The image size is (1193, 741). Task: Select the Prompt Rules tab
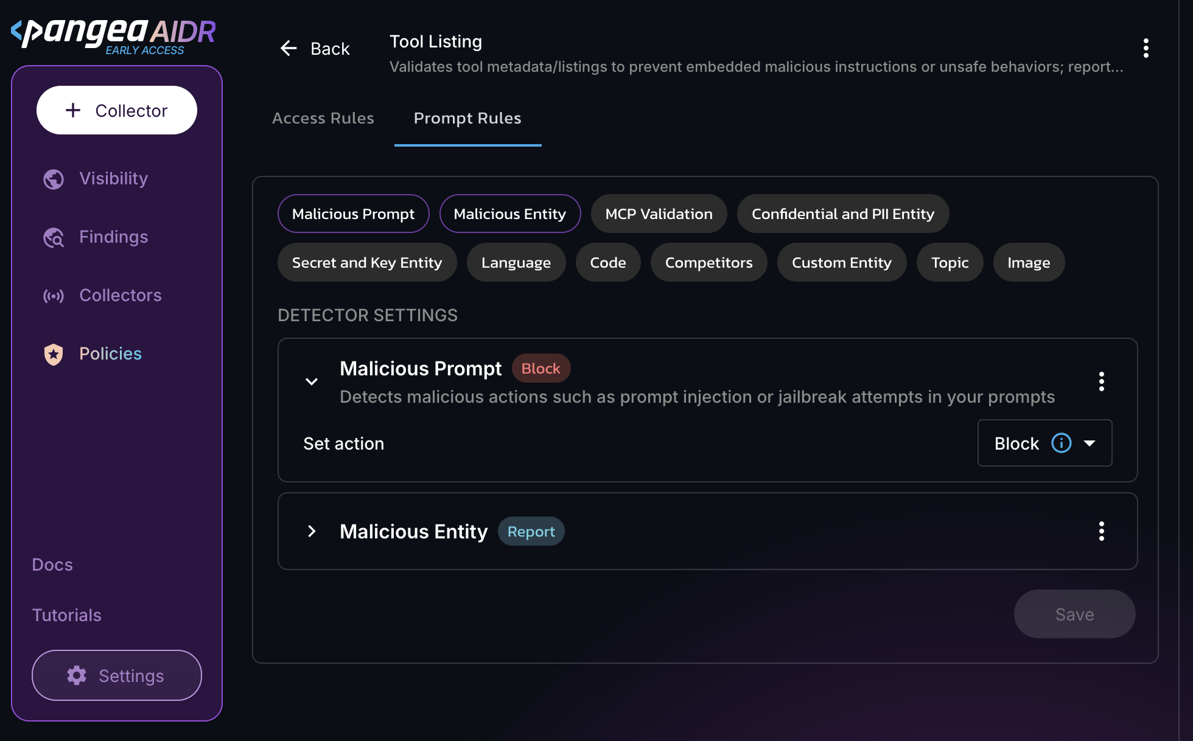click(467, 118)
